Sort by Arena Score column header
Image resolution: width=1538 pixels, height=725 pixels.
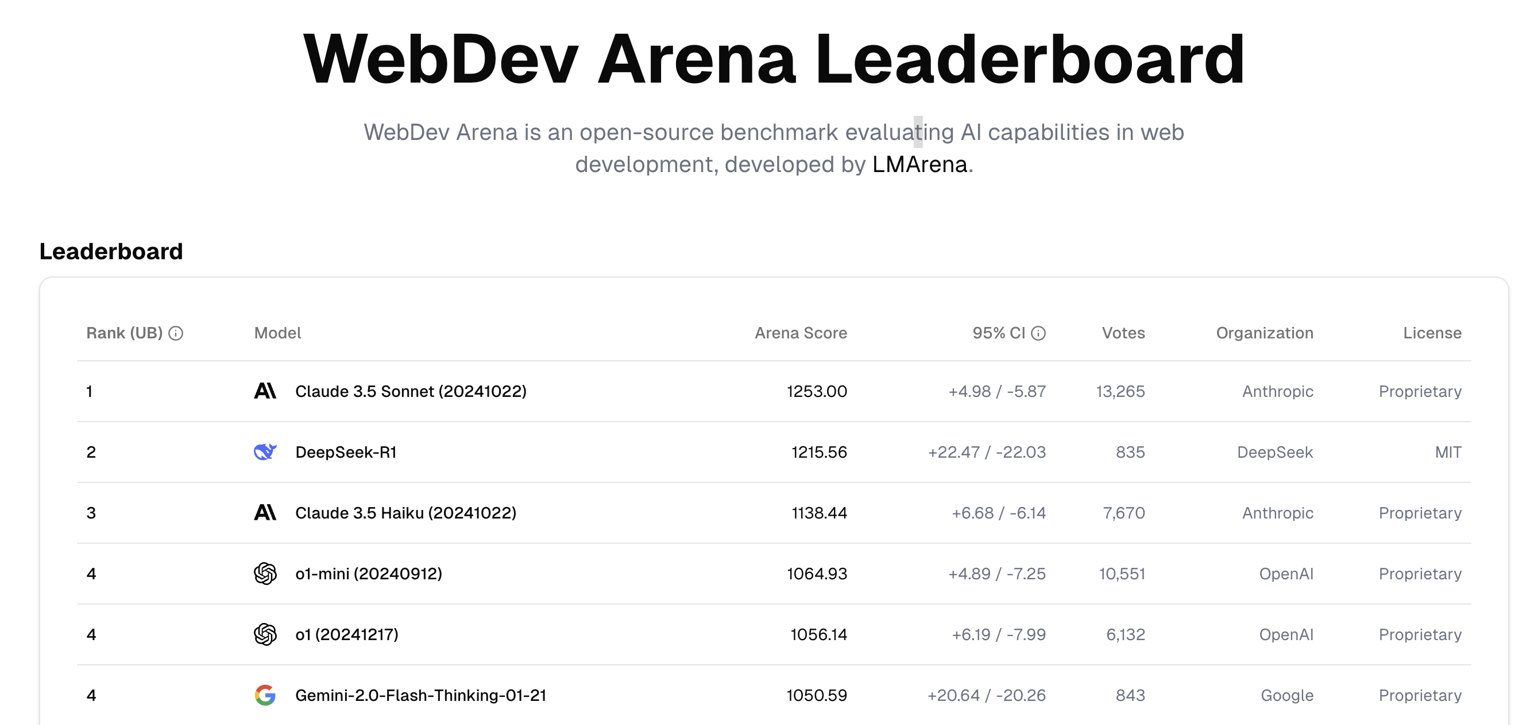(x=801, y=333)
